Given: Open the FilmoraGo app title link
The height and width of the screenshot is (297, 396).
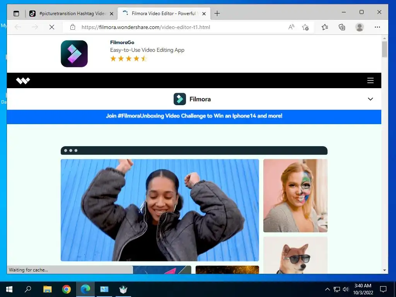Looking at the screenshot, I should (122, 43).
